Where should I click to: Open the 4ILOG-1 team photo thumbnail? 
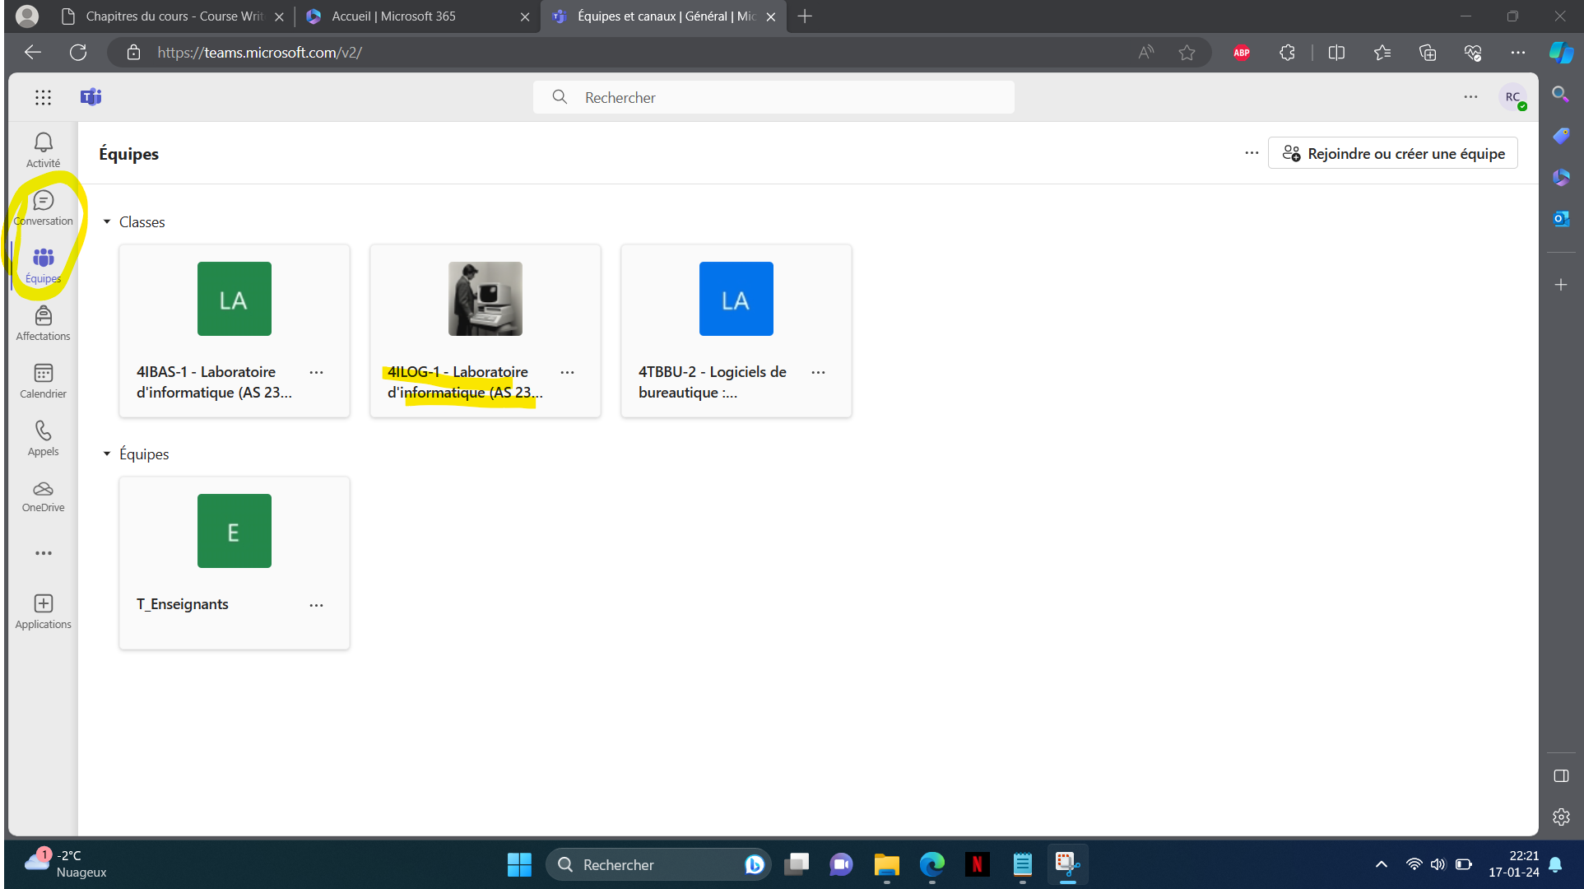tap(485, 299)
